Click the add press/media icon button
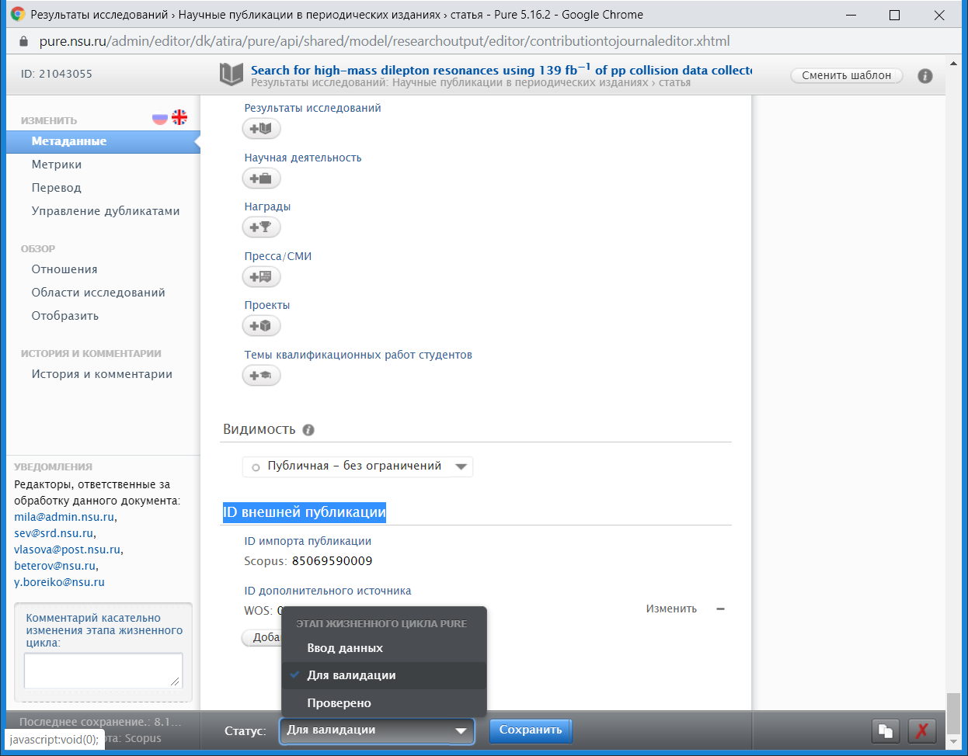The height and width of the screenshot is (756, 968). (x=261, y=276)
